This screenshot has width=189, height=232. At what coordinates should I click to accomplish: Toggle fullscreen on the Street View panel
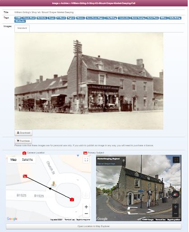tap(176, 160)
